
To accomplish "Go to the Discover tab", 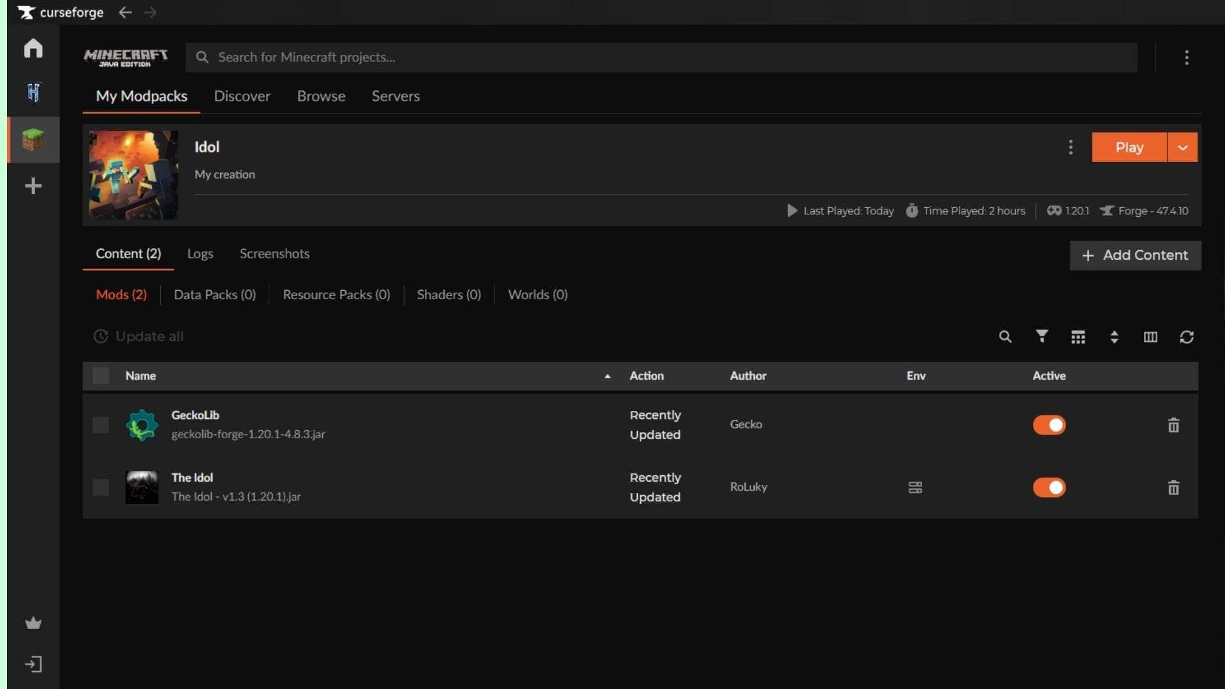I will pos(242,96).
